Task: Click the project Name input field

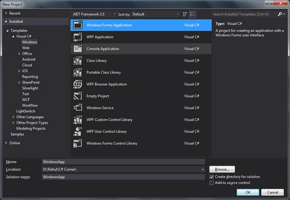Action: 123,162
